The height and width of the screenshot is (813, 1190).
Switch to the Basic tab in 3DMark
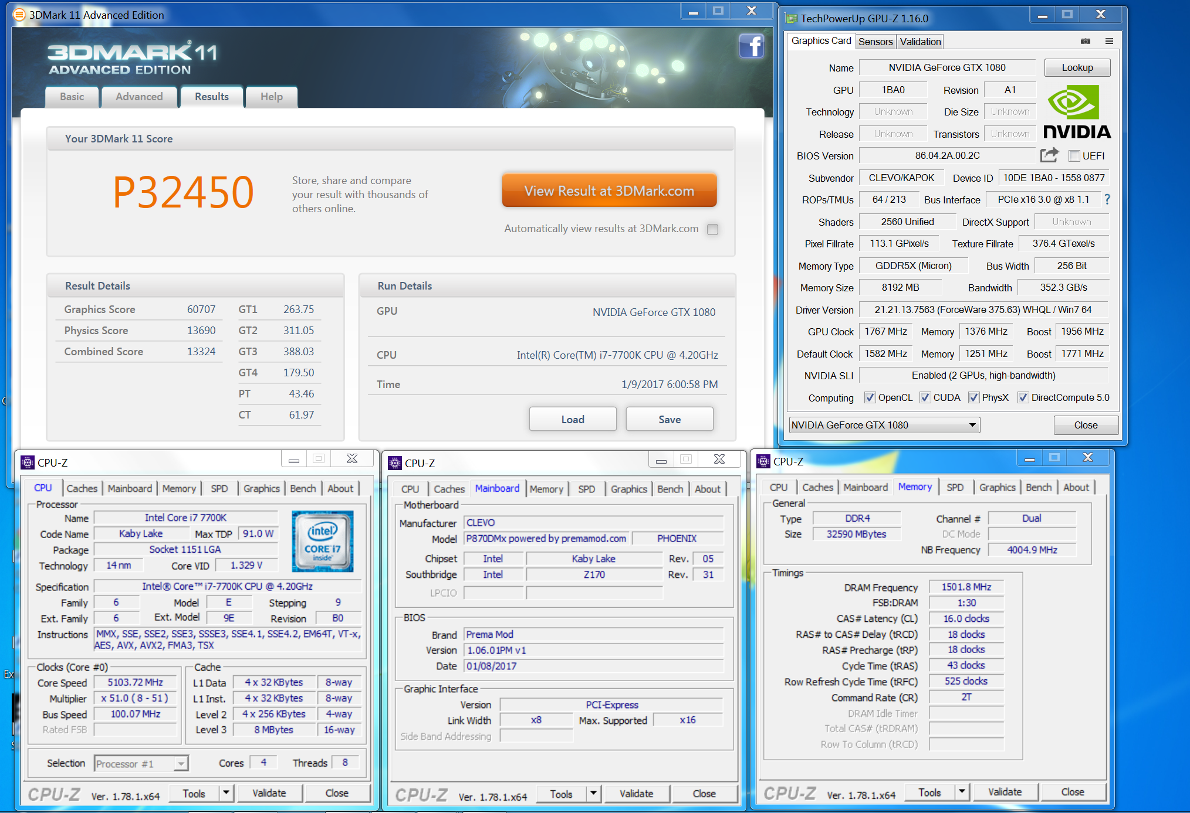pyautogui.click(x=72, y=97)
